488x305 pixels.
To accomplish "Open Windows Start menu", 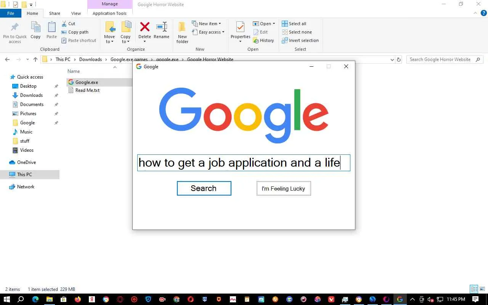I will pos(6,299).
